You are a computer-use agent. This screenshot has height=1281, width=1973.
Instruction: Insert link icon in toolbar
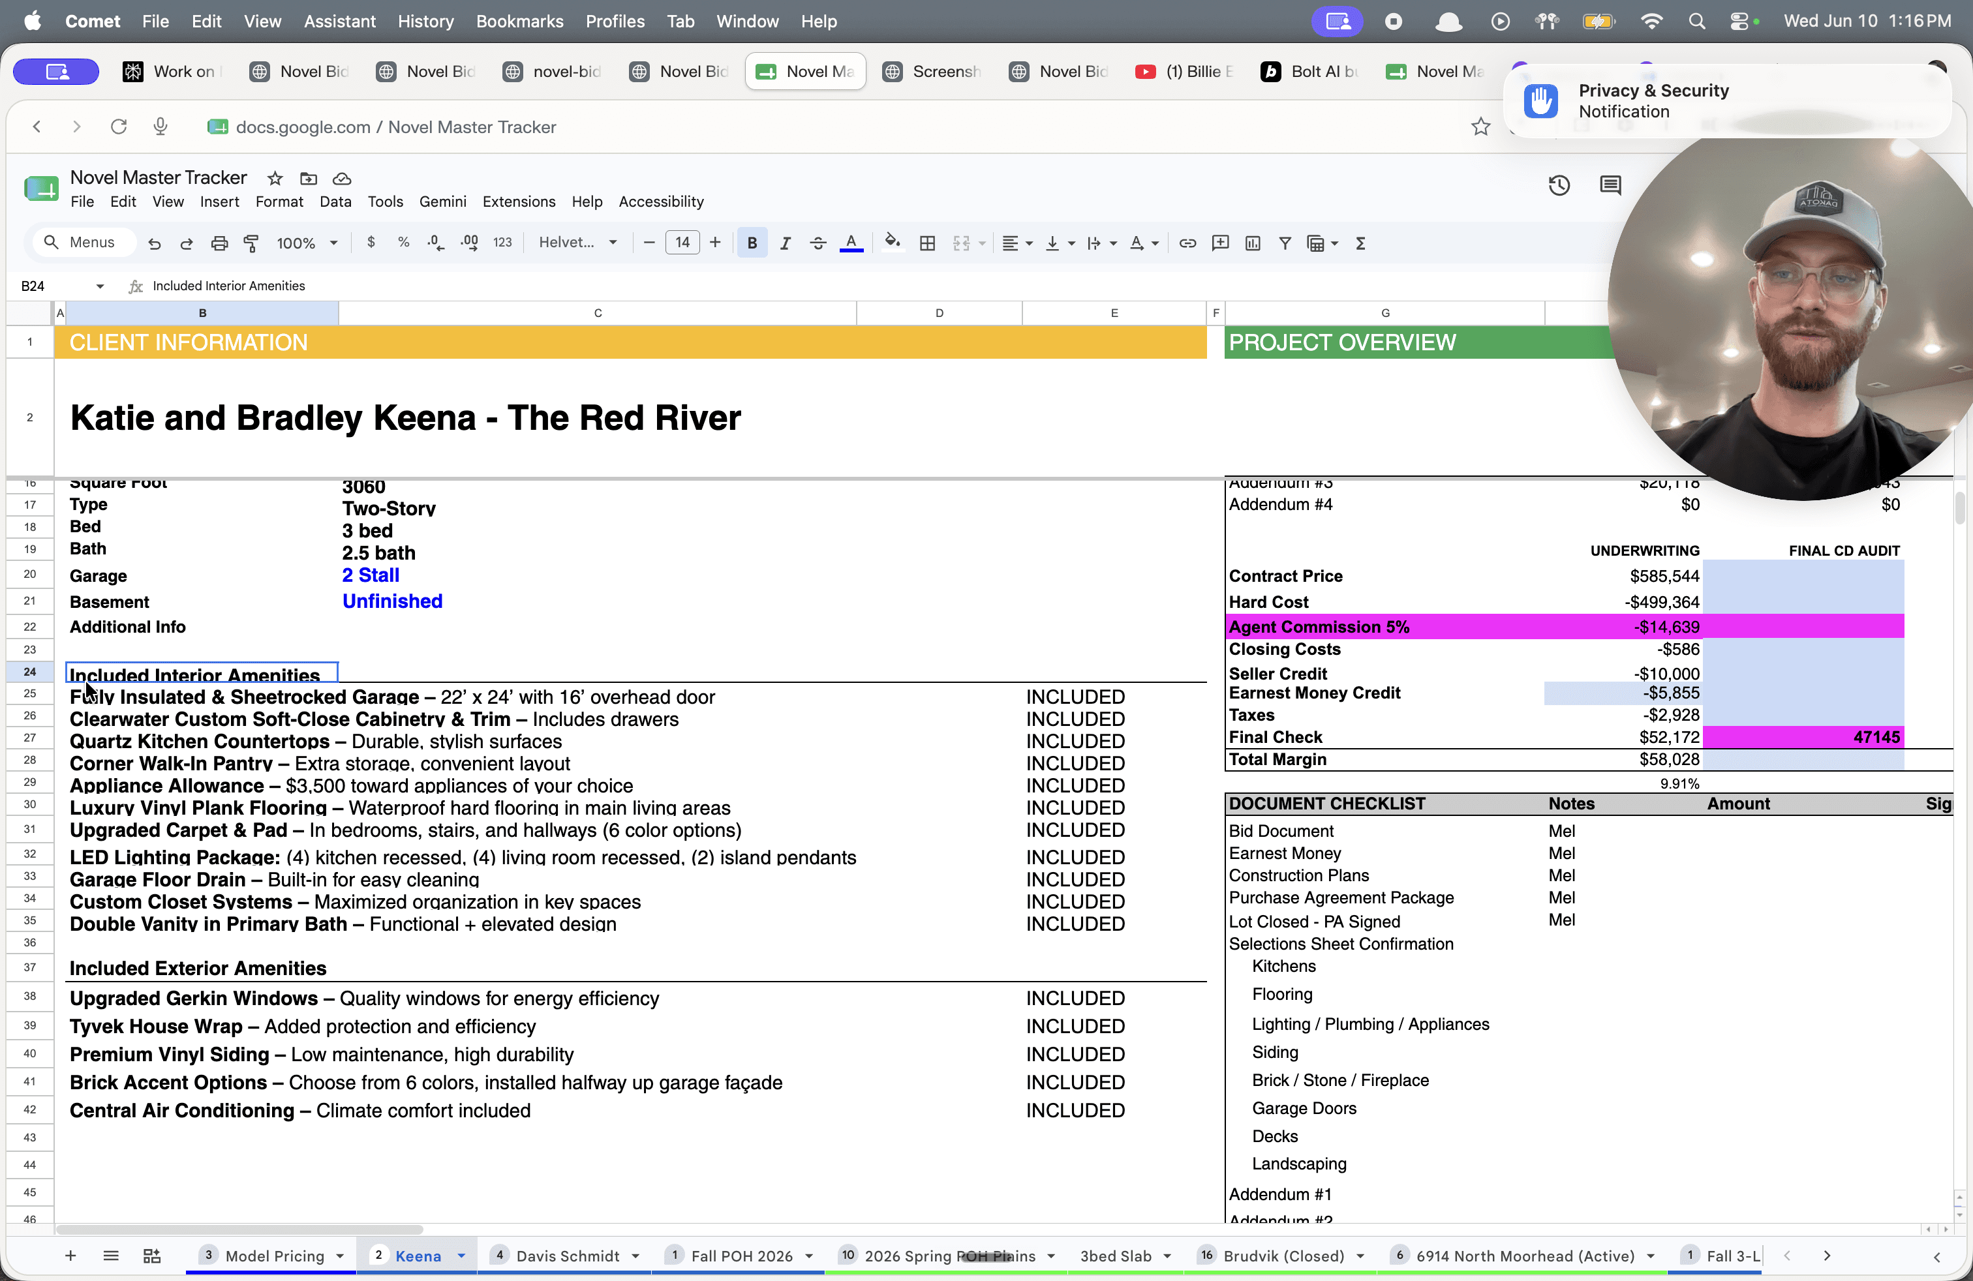click(x=1187, y=243)
